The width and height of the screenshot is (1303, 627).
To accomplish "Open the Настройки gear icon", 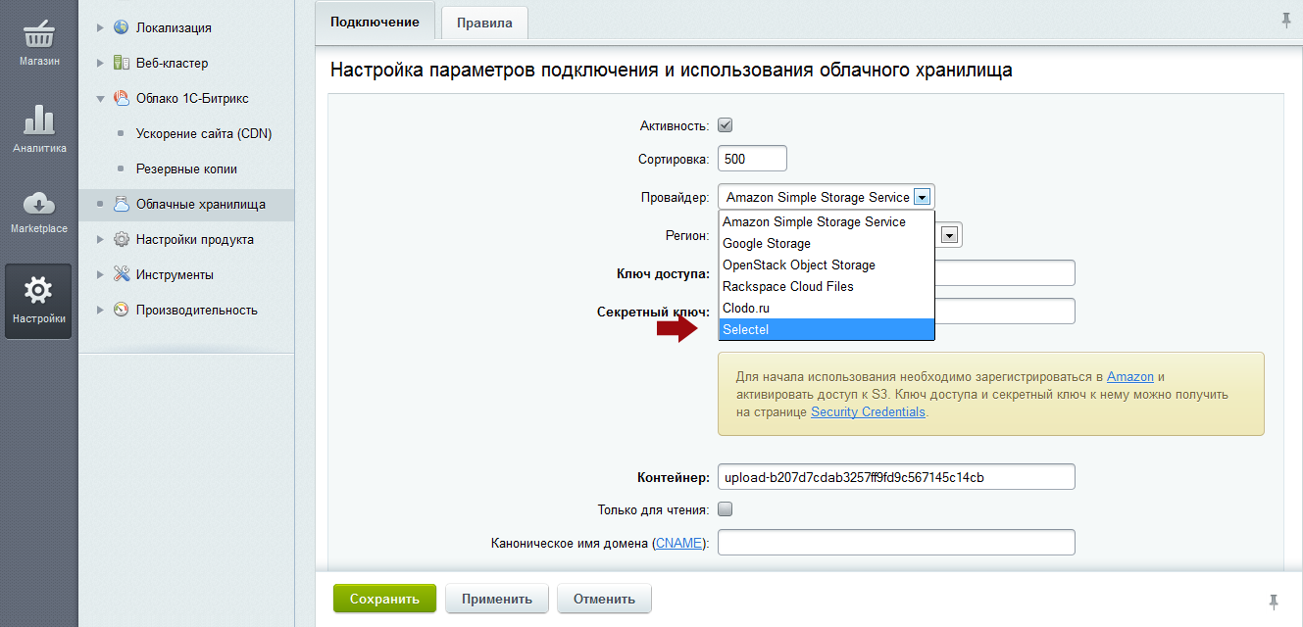I will pyautogui.click(x=38, y=290).
